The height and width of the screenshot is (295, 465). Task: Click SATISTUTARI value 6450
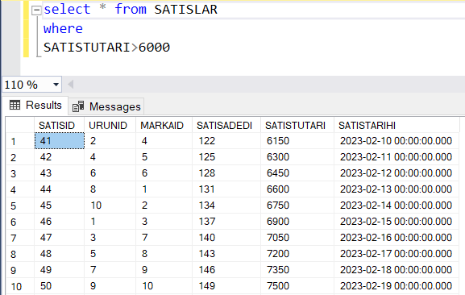[297, 172]
